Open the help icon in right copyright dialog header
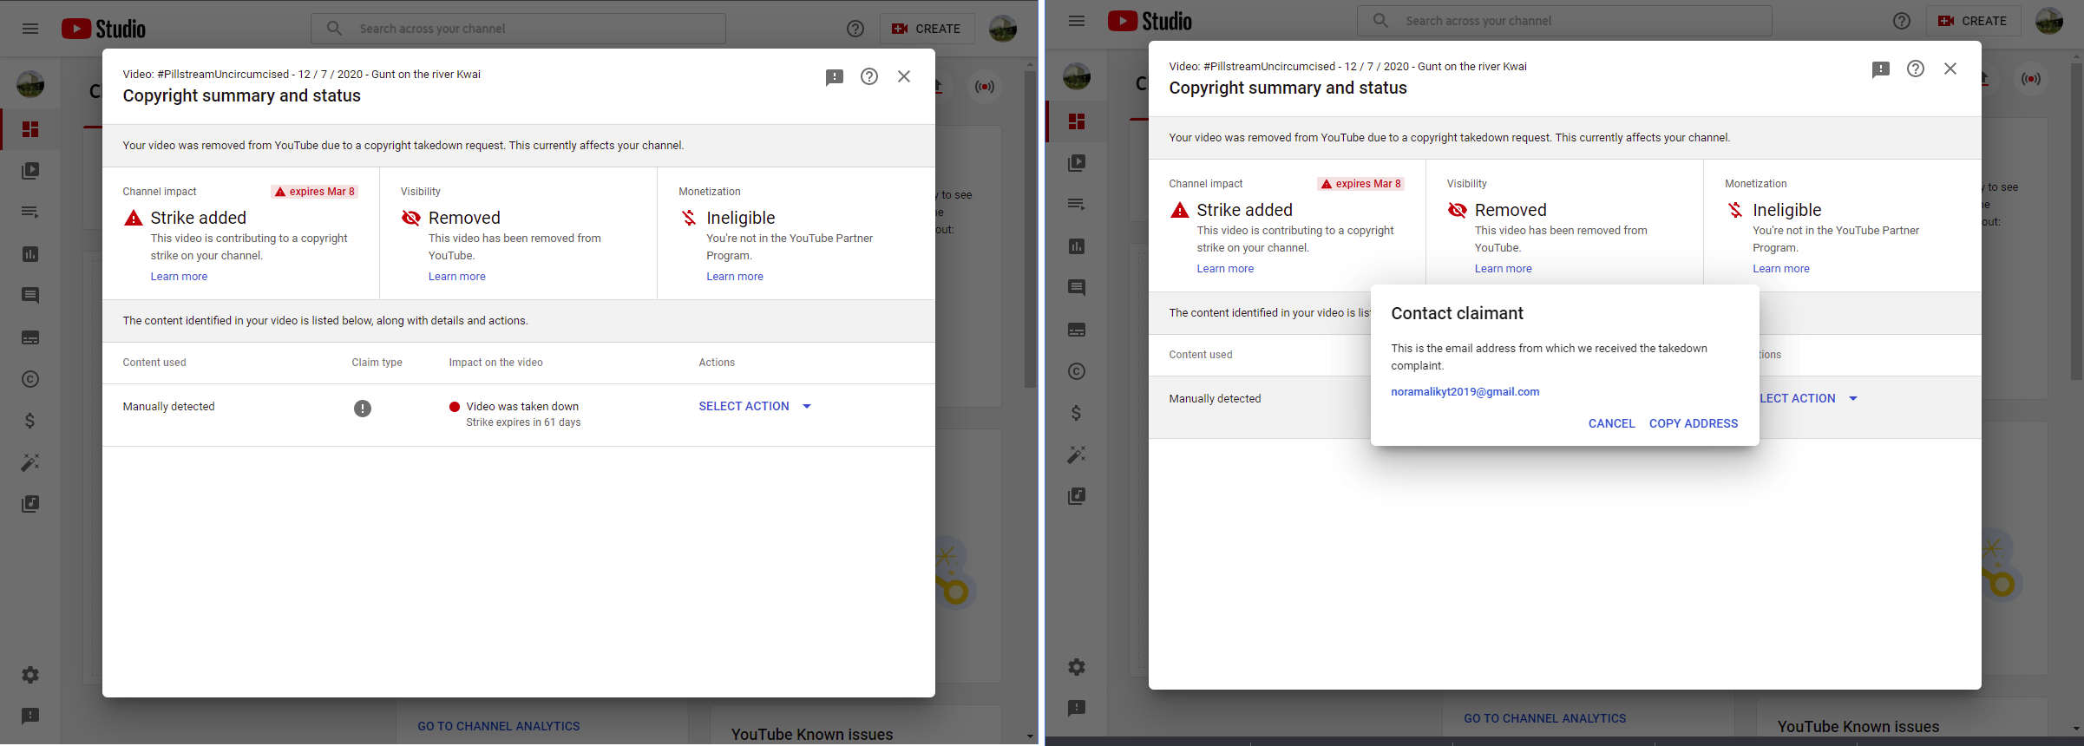The width and height of the screenshot is (2084, 746). pyautogui.click(x=1916, y=69)
